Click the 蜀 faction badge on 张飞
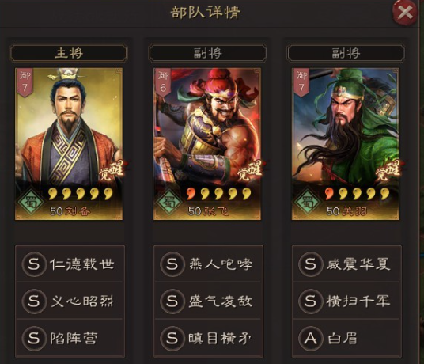 click(x=169, y=202)
